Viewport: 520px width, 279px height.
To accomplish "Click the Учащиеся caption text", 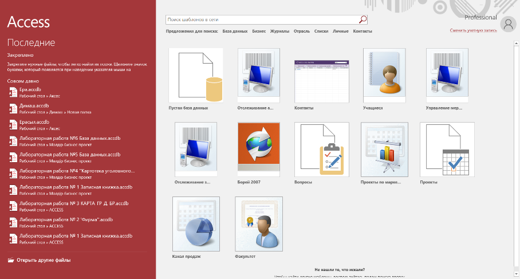I will [x=373, y=108].
